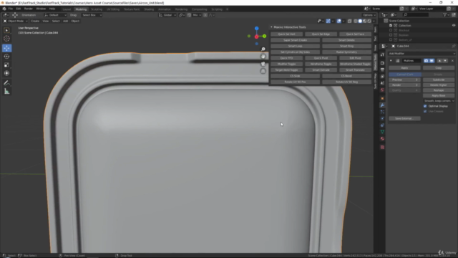Open the Modifiers wrench properties tab
This screenshot has width=458, height=258.
382,105
